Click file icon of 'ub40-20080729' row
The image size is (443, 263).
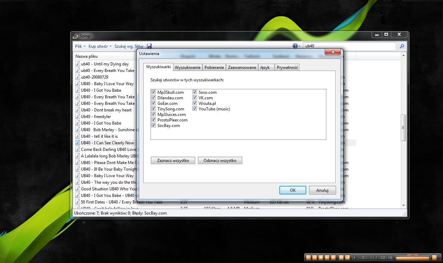tap(78, 77)
